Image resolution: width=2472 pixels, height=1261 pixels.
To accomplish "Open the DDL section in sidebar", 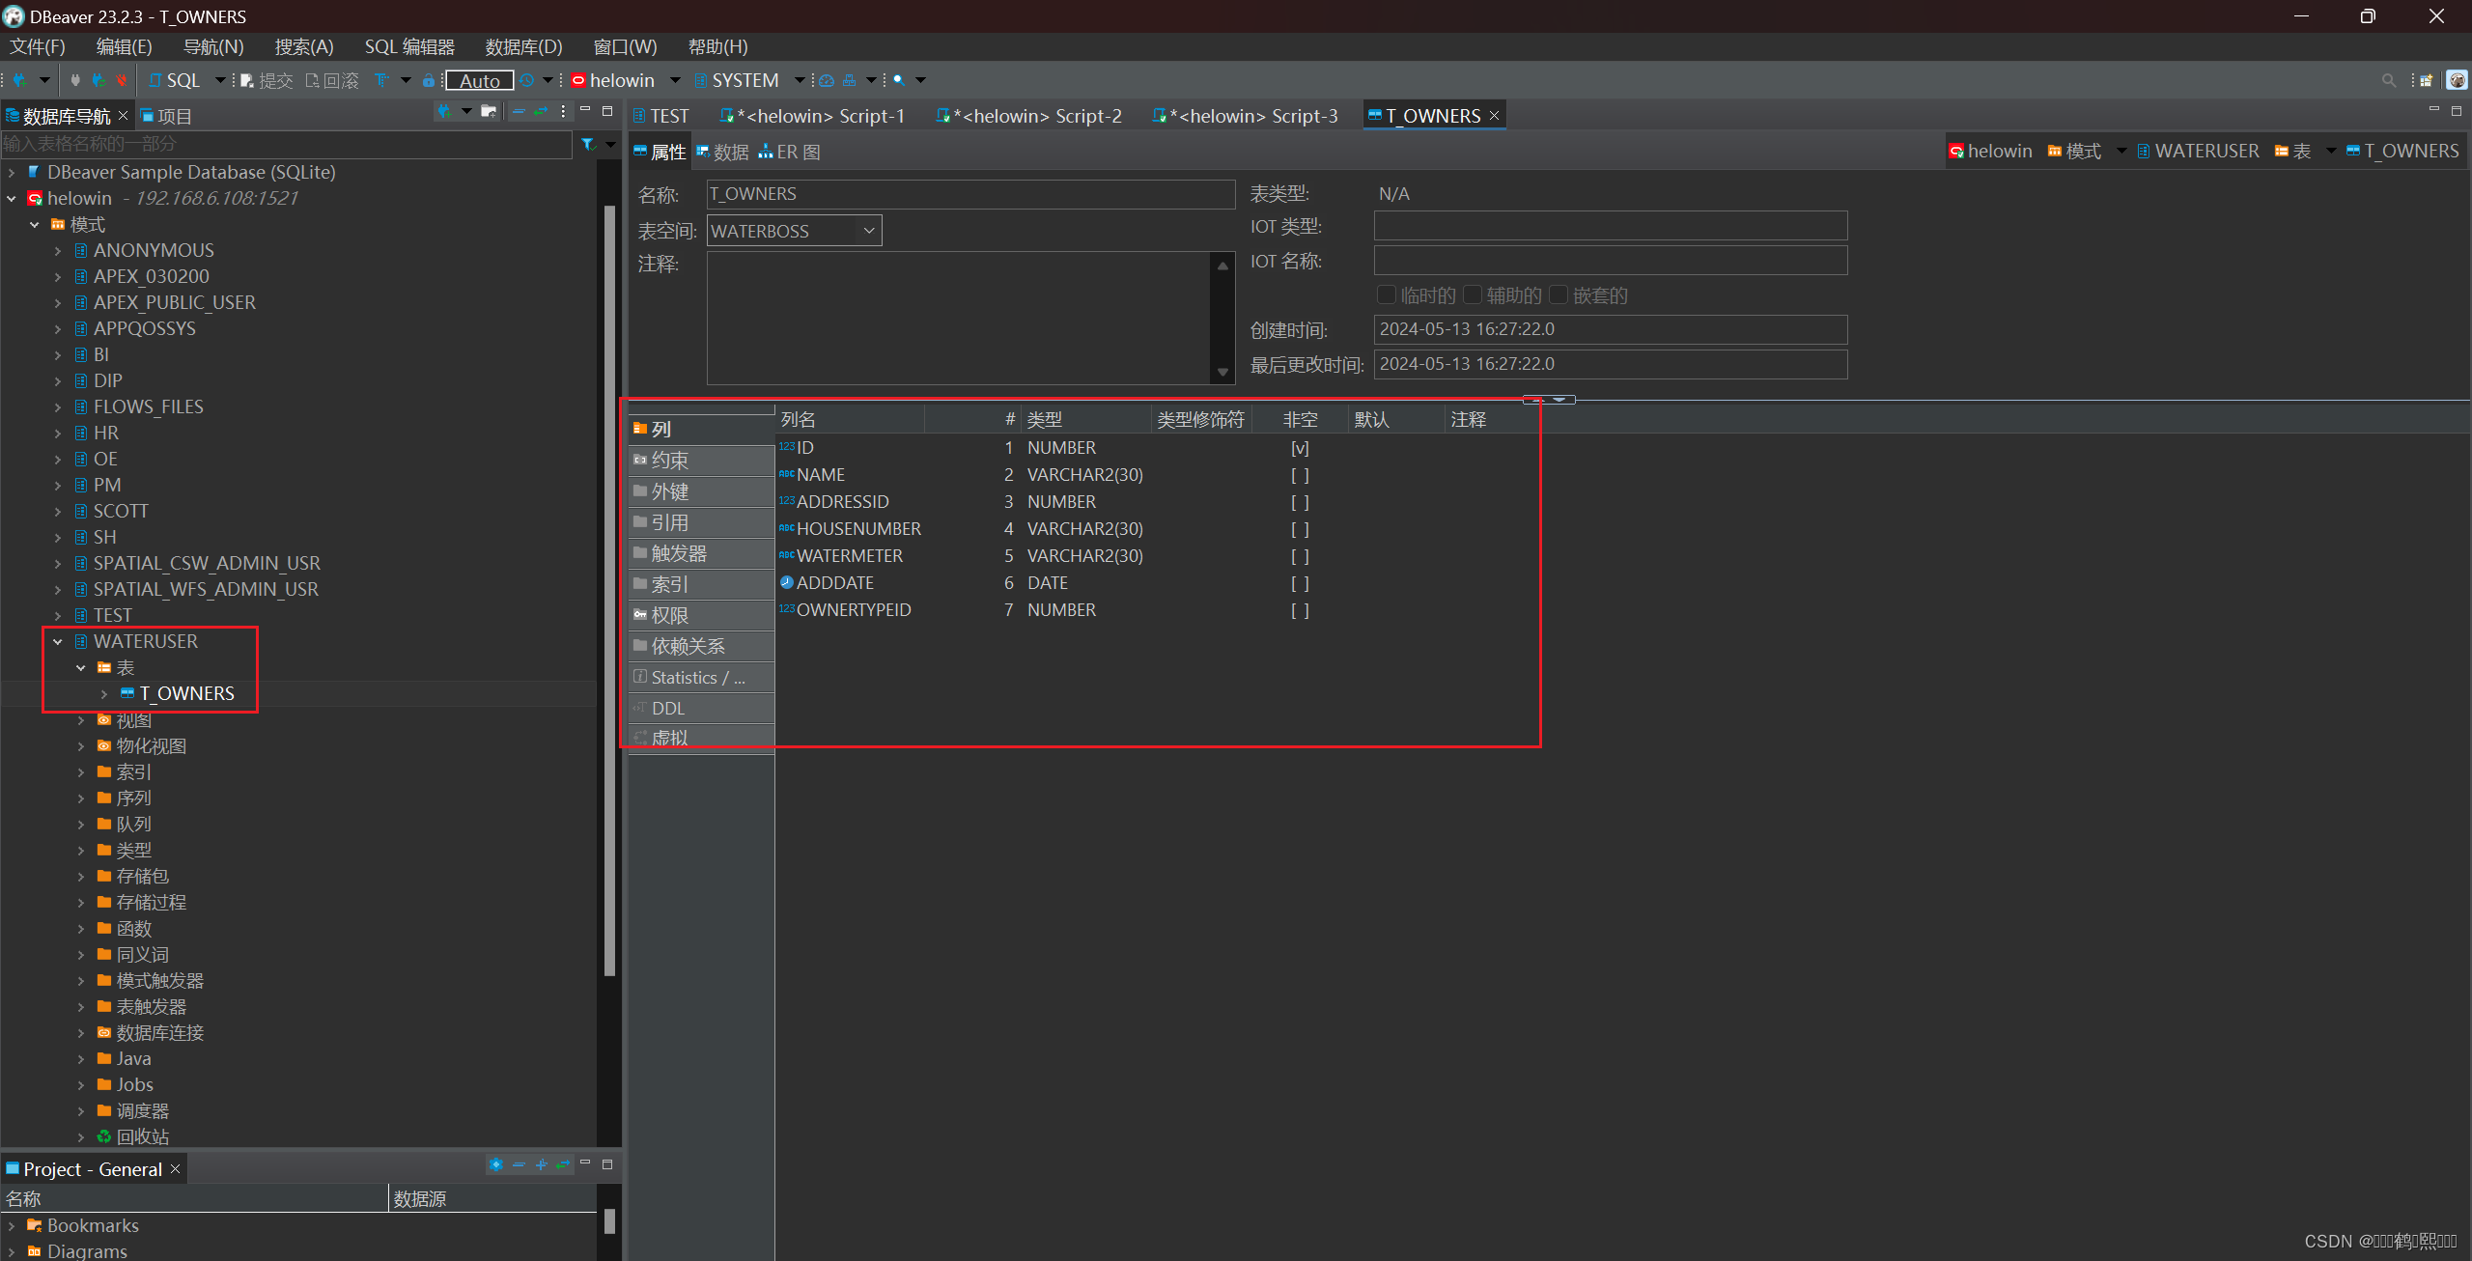I will tap(668, 708).
